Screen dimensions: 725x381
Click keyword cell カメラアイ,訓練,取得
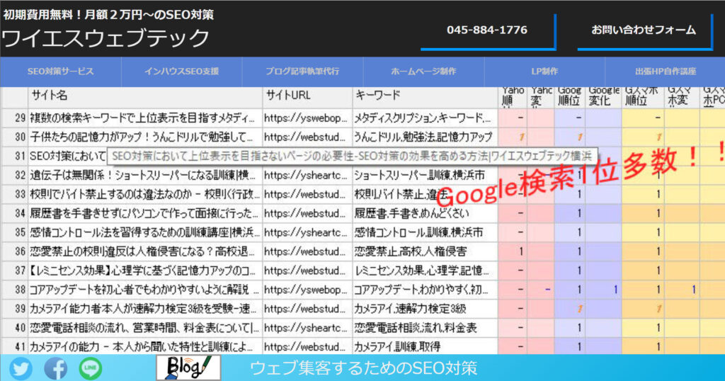click(425, 346)
